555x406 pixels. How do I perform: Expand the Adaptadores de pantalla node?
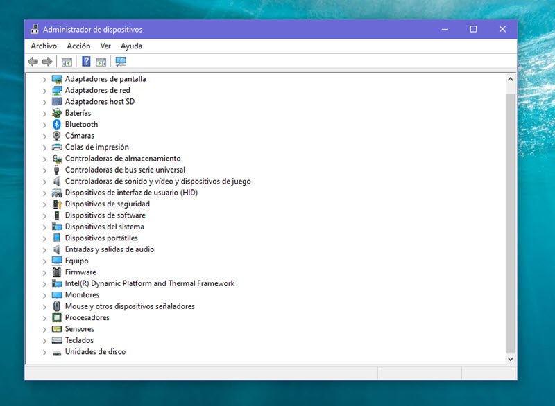pos(44,80)
